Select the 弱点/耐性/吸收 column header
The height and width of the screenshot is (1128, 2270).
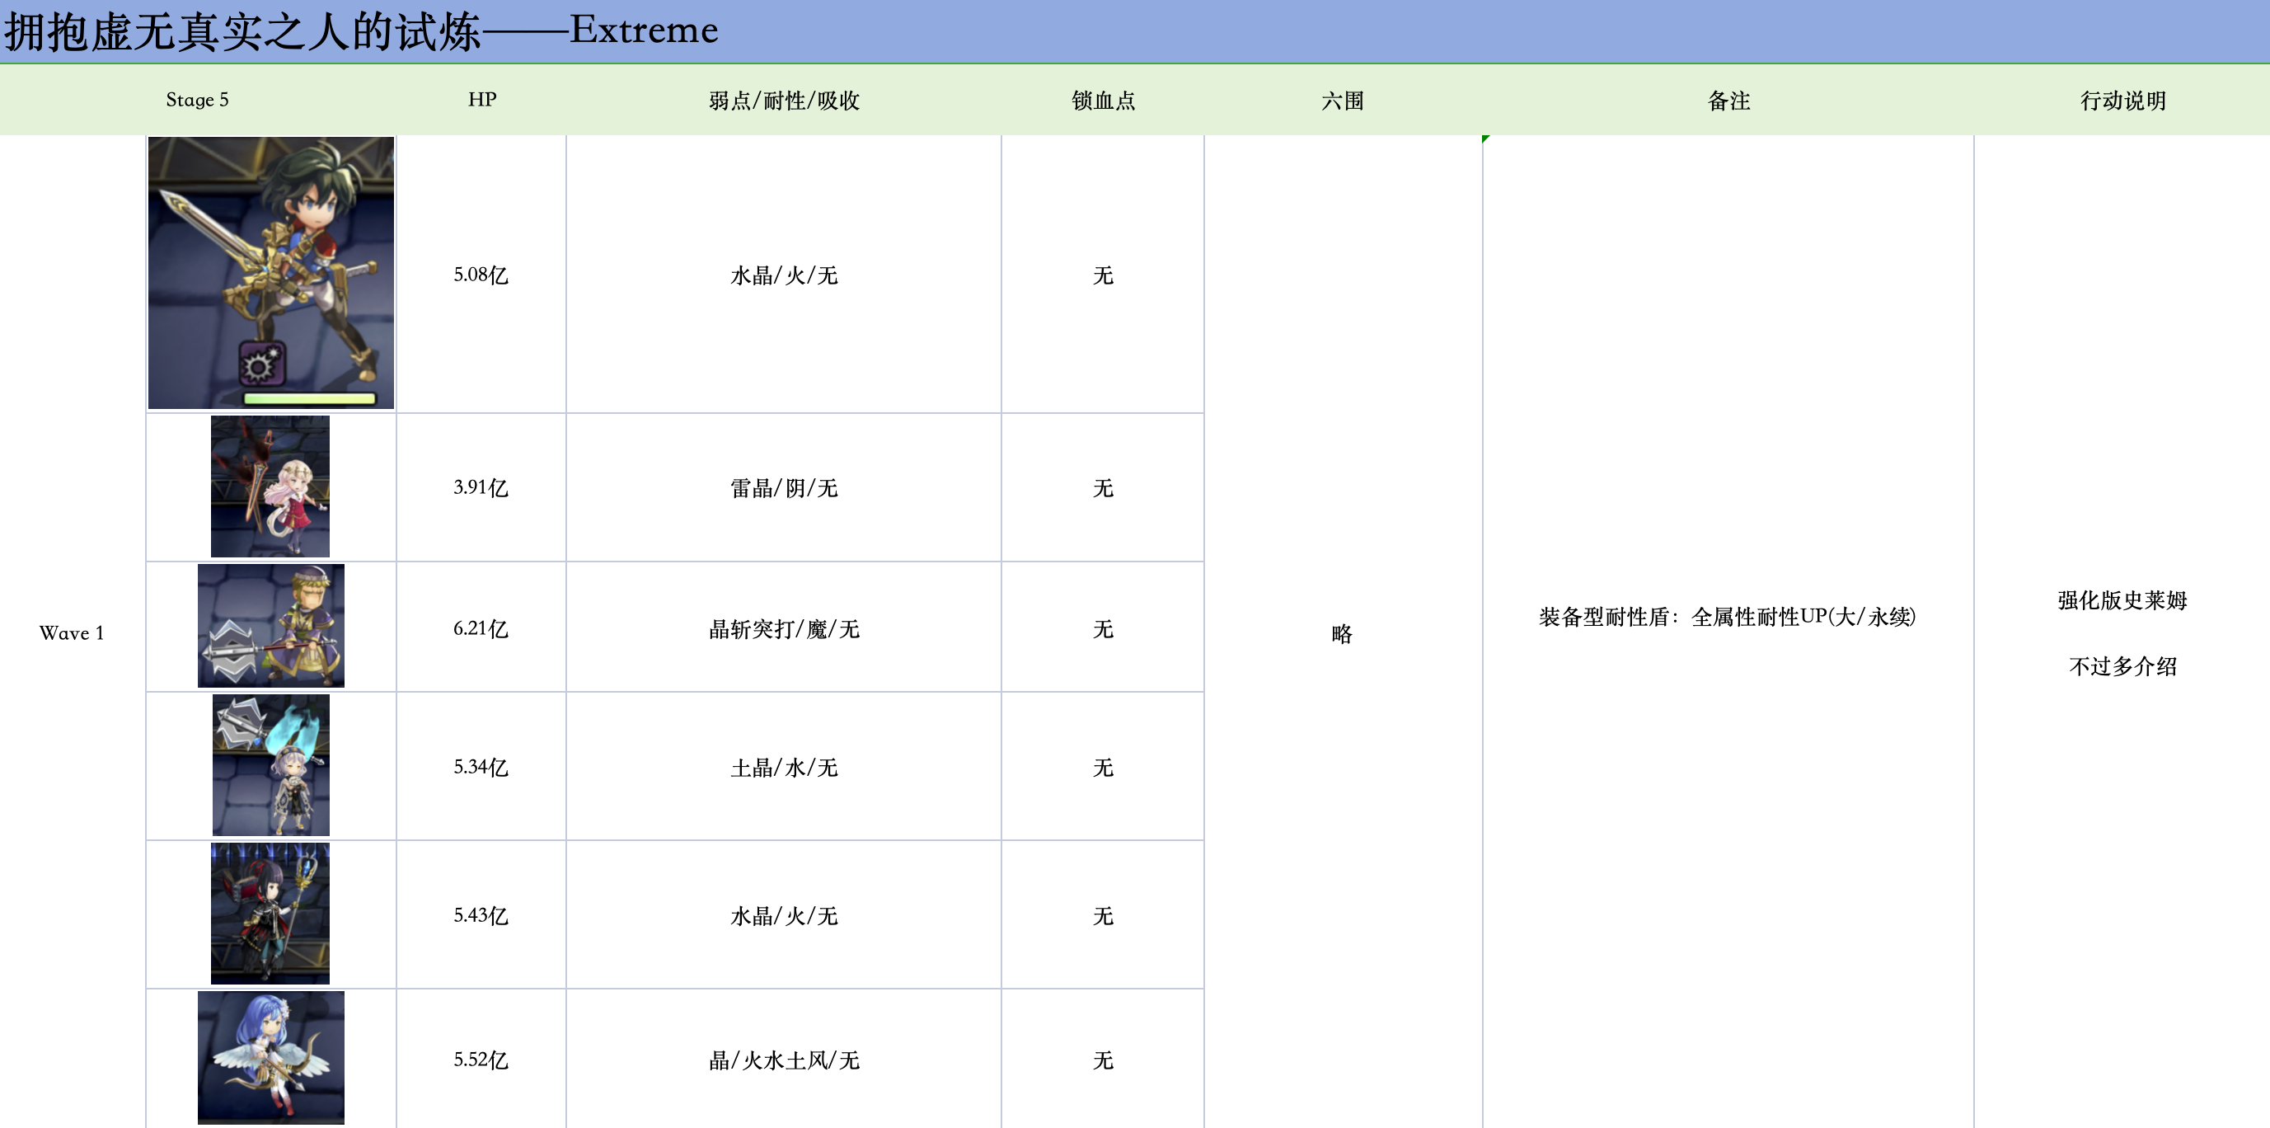[x=784, y=101]
